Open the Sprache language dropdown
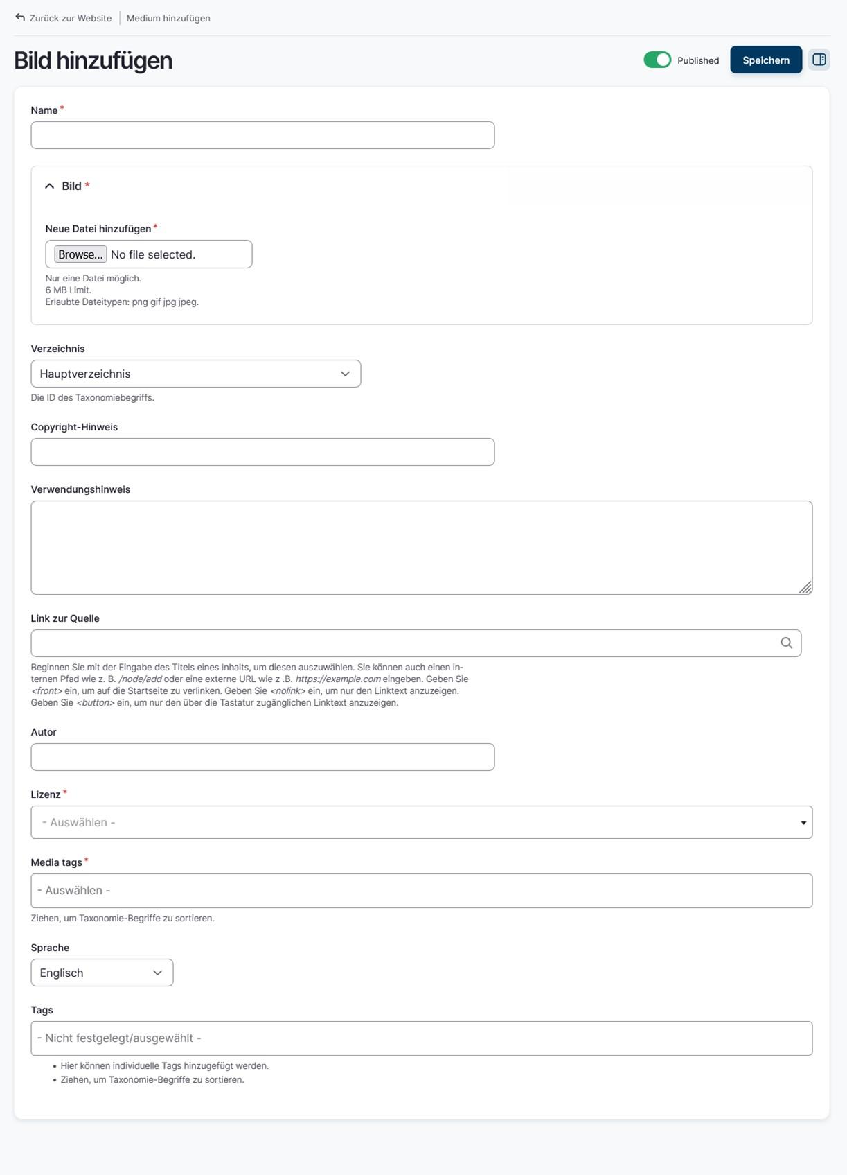Screen dimensions: 847x1175 coord(102,973)
